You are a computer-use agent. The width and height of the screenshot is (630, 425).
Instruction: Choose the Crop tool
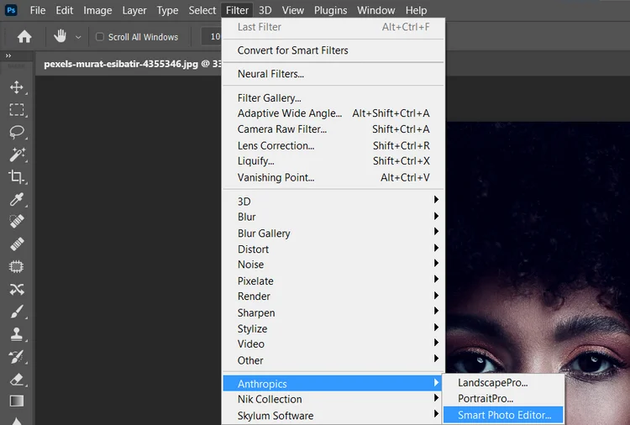(16, 176)
